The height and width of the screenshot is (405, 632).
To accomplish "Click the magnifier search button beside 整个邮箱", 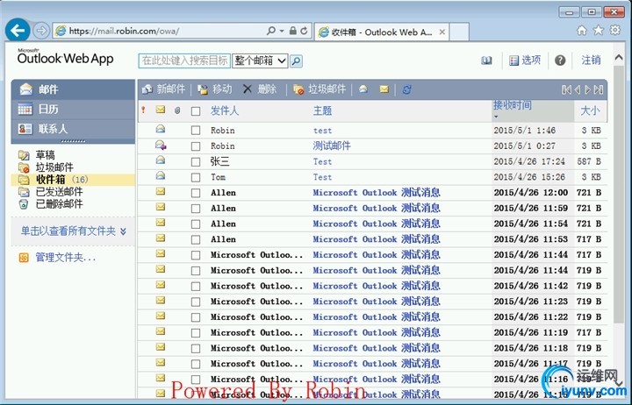I will pyautogui.click(x=296, y=61).
